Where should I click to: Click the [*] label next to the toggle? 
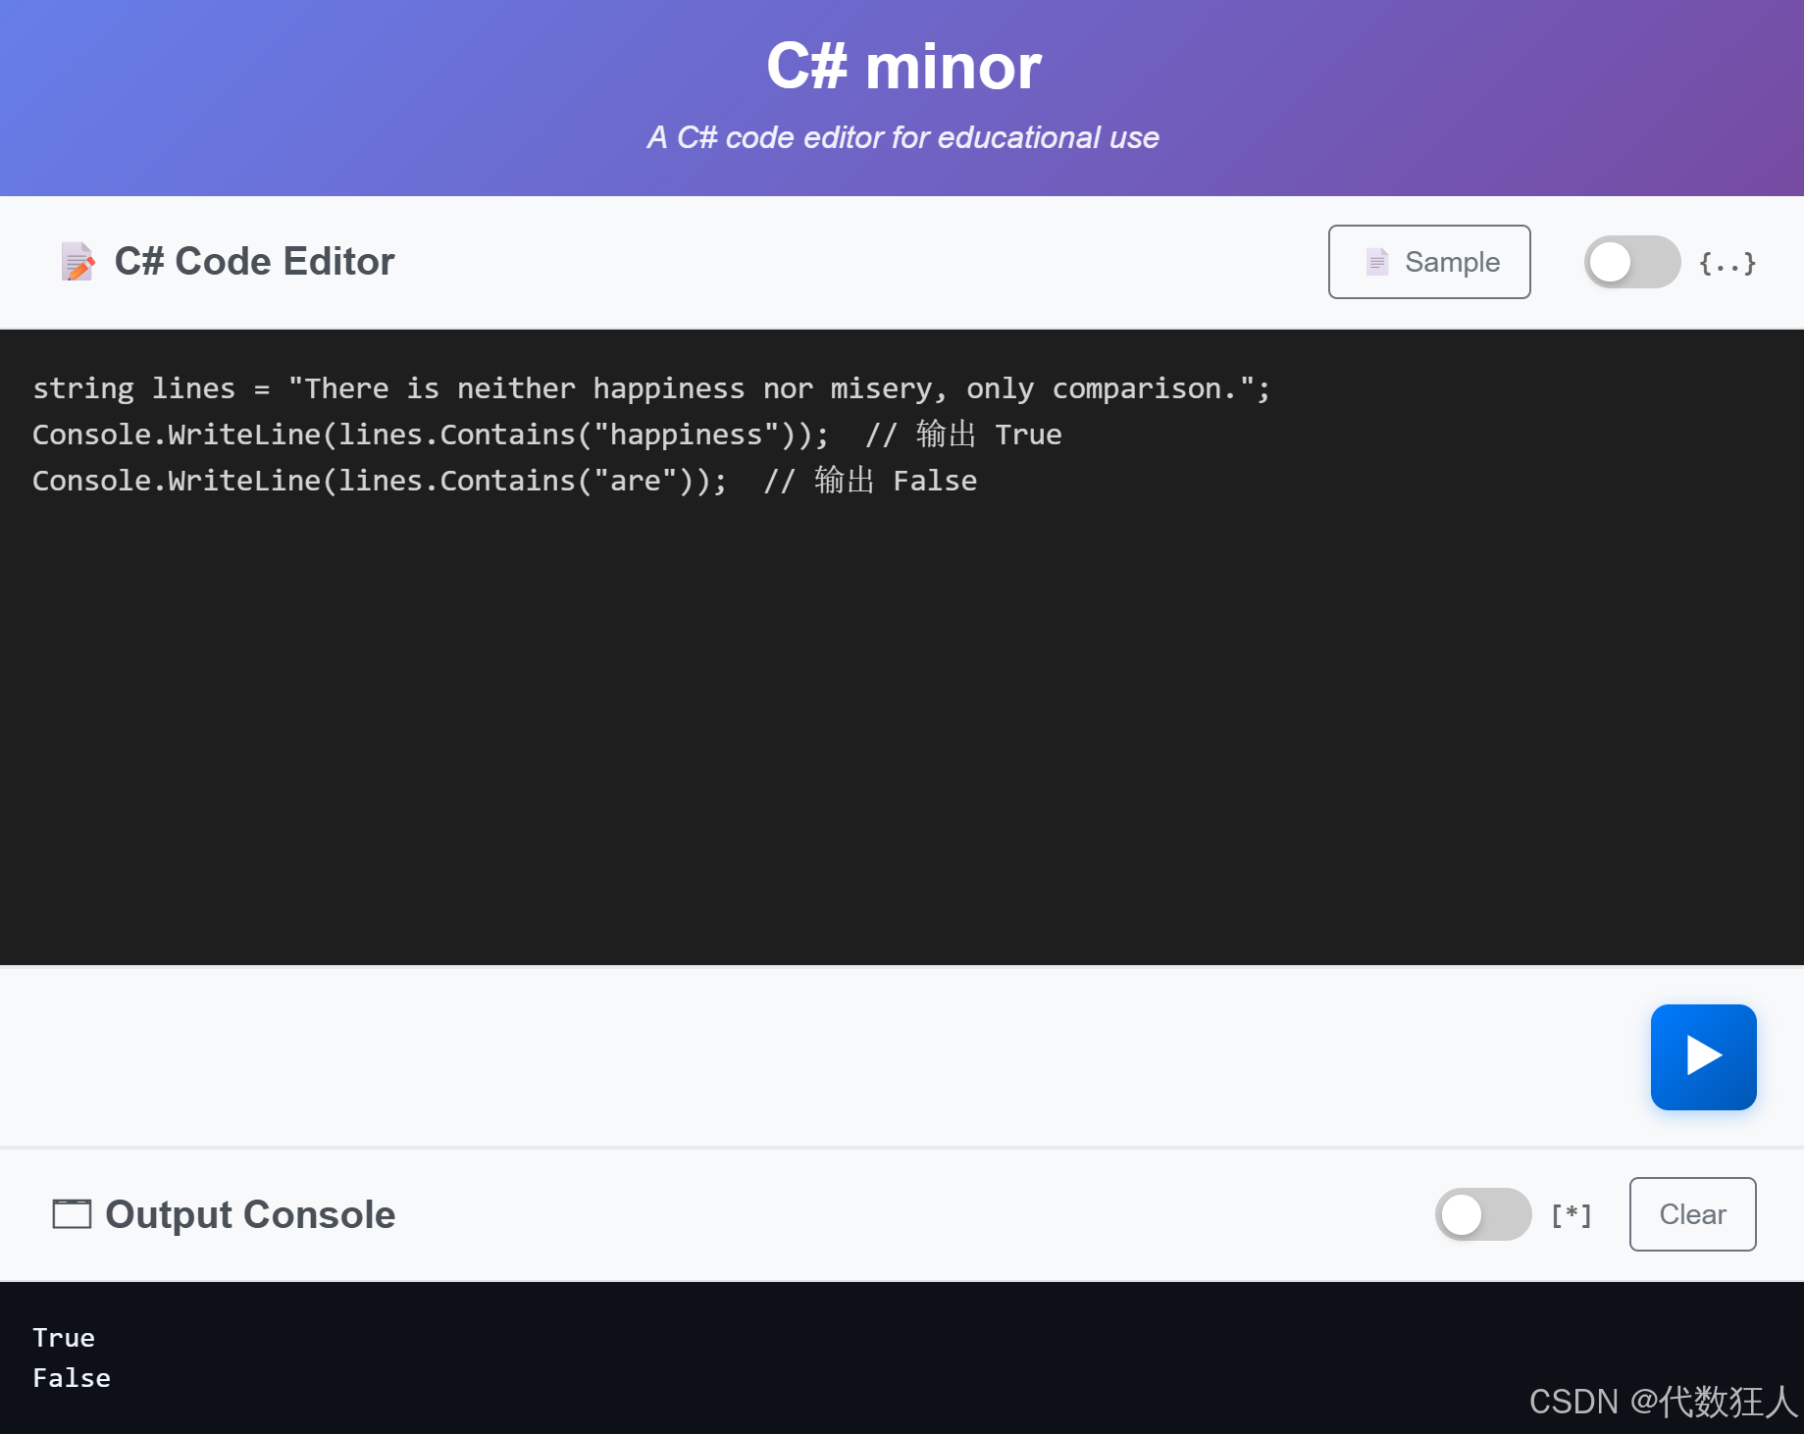click(x=1572, y=1215)
